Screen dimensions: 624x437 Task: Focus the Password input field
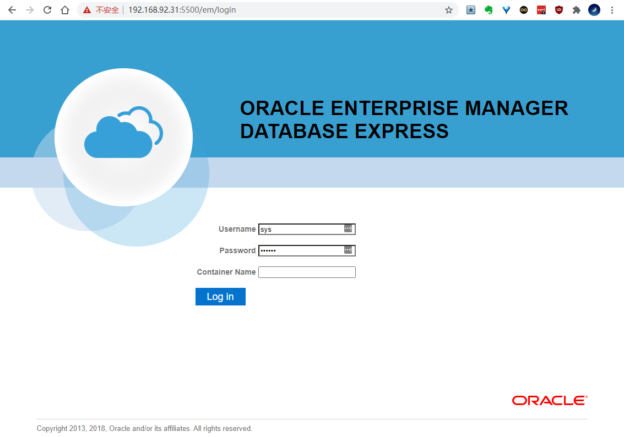click(x=307, y=250)
